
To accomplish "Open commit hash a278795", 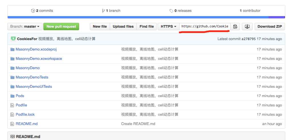I will 248,39.
